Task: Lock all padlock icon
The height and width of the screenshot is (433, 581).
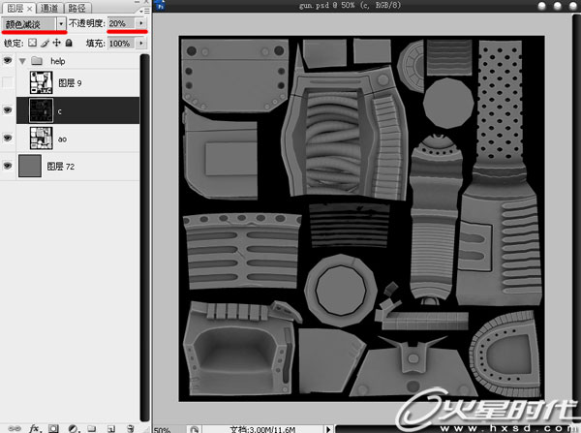Action: pos(69,43)
